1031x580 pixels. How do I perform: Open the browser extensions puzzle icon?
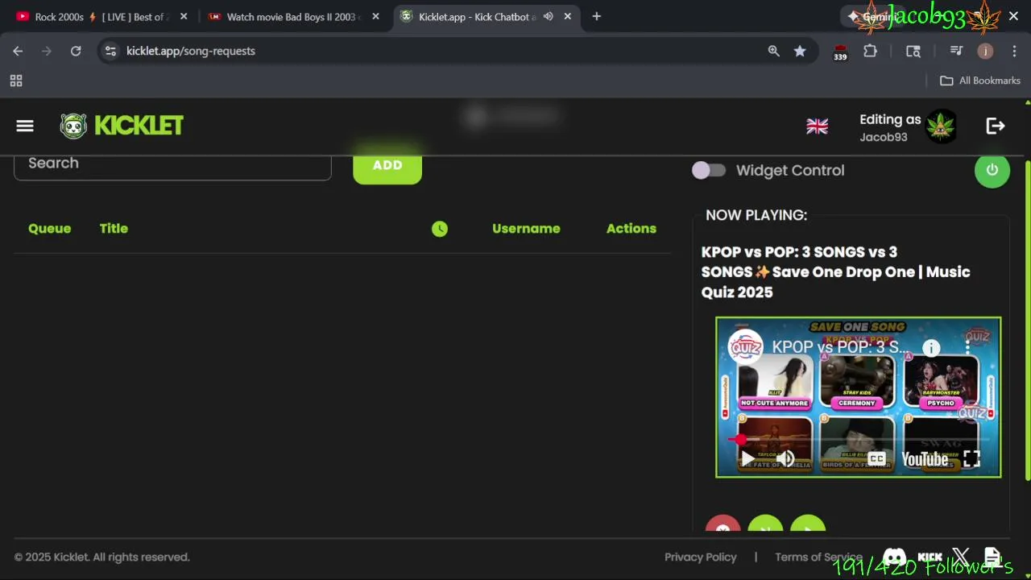pyautogui.click(x=870, y=51)
